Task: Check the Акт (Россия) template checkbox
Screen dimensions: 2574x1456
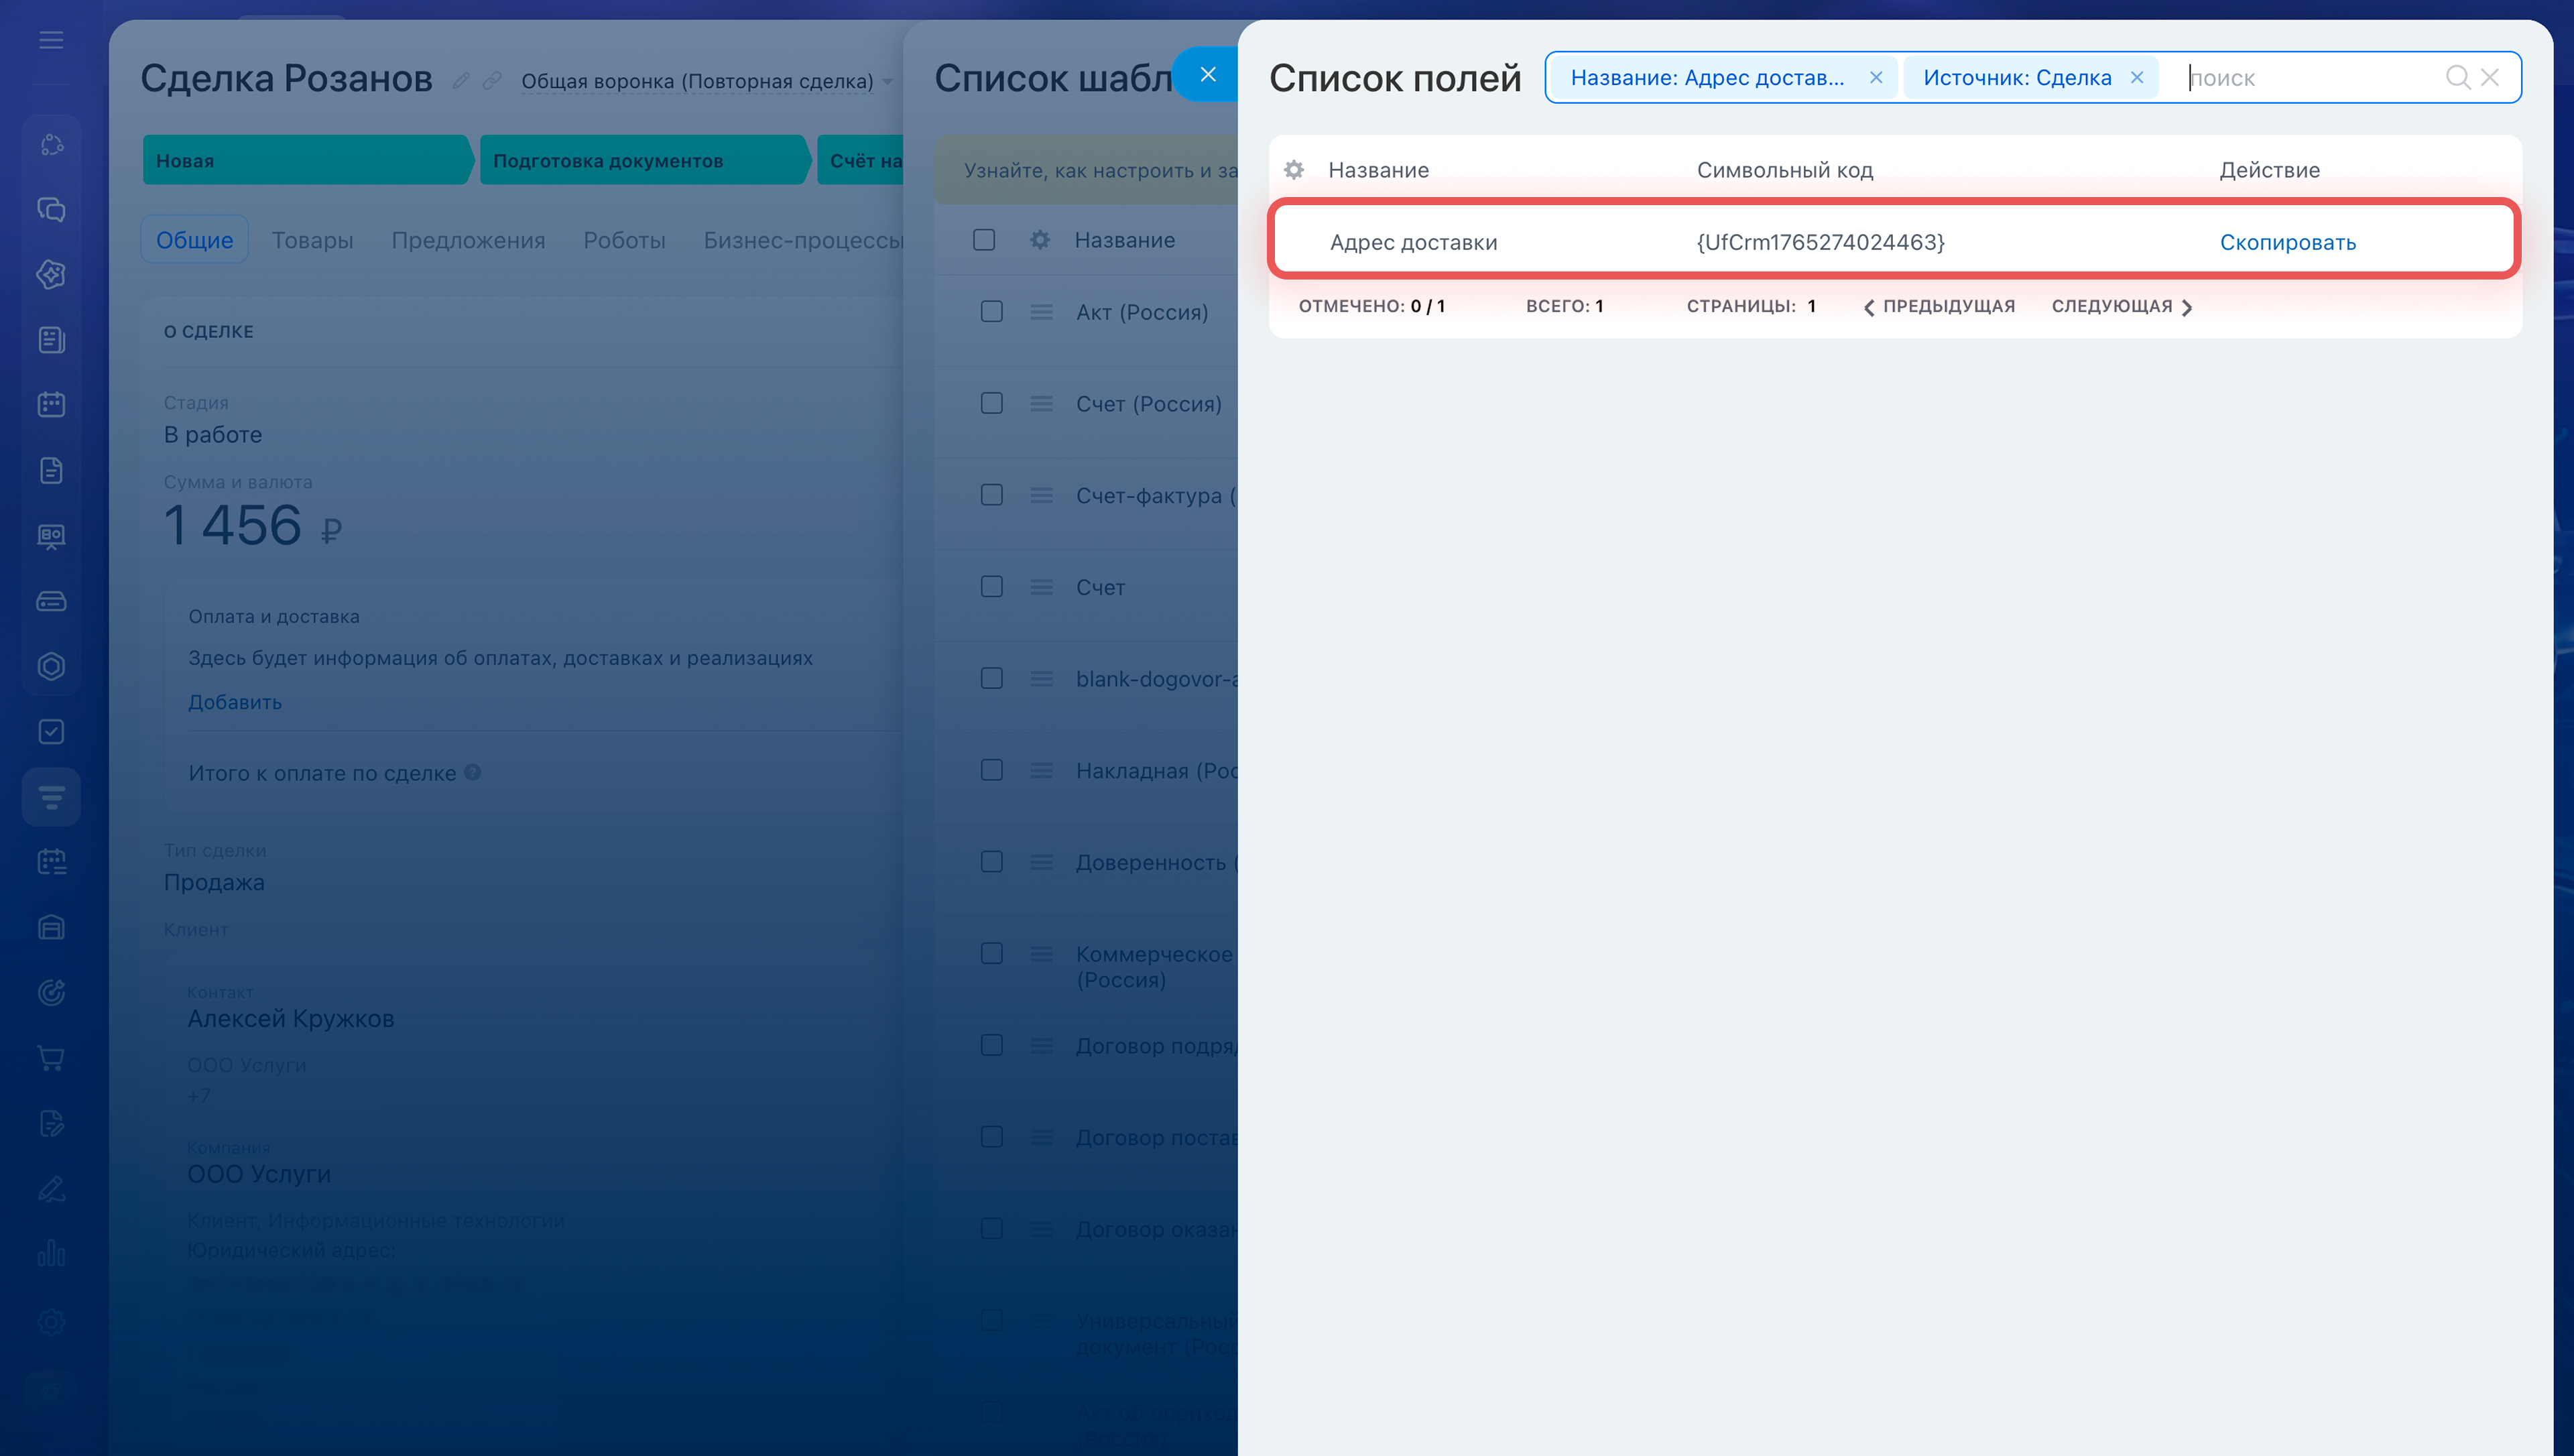Action: (991, 312)
